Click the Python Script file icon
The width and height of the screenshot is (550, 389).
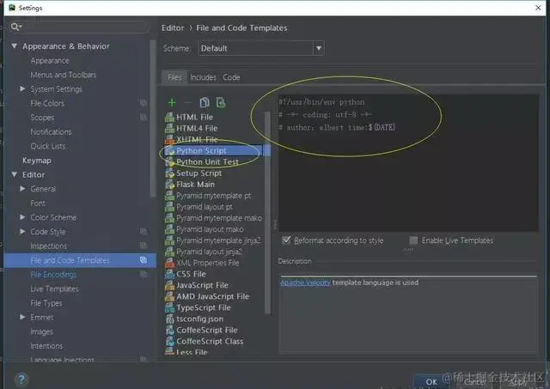click(170, 150)
